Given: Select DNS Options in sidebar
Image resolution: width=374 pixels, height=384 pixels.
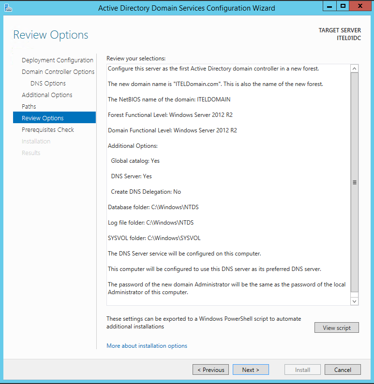Looking at the screenshot, I should pyautogui.click(x=48, y=83).
